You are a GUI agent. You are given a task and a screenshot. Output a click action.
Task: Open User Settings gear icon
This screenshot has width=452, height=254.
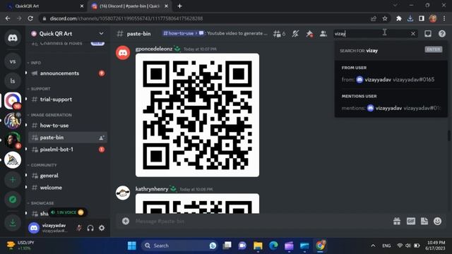(102, 228)
